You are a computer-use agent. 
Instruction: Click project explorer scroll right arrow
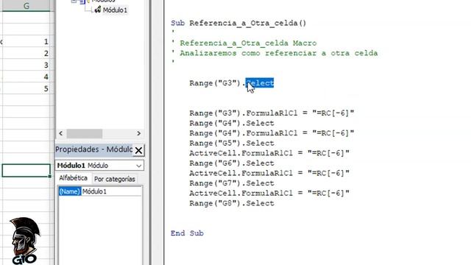click(x=138, y=133)
